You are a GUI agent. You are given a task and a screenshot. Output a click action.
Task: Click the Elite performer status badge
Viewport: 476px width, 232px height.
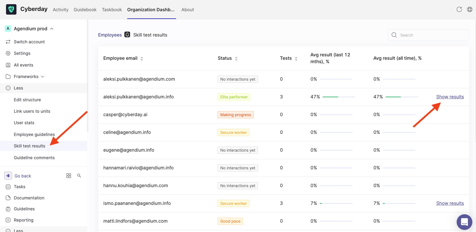pos(234,97)
